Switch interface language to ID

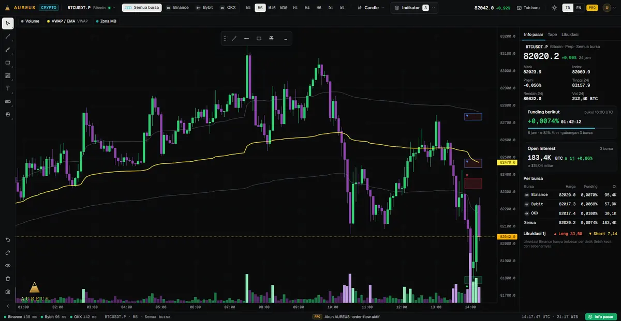[x=568, y=8]
